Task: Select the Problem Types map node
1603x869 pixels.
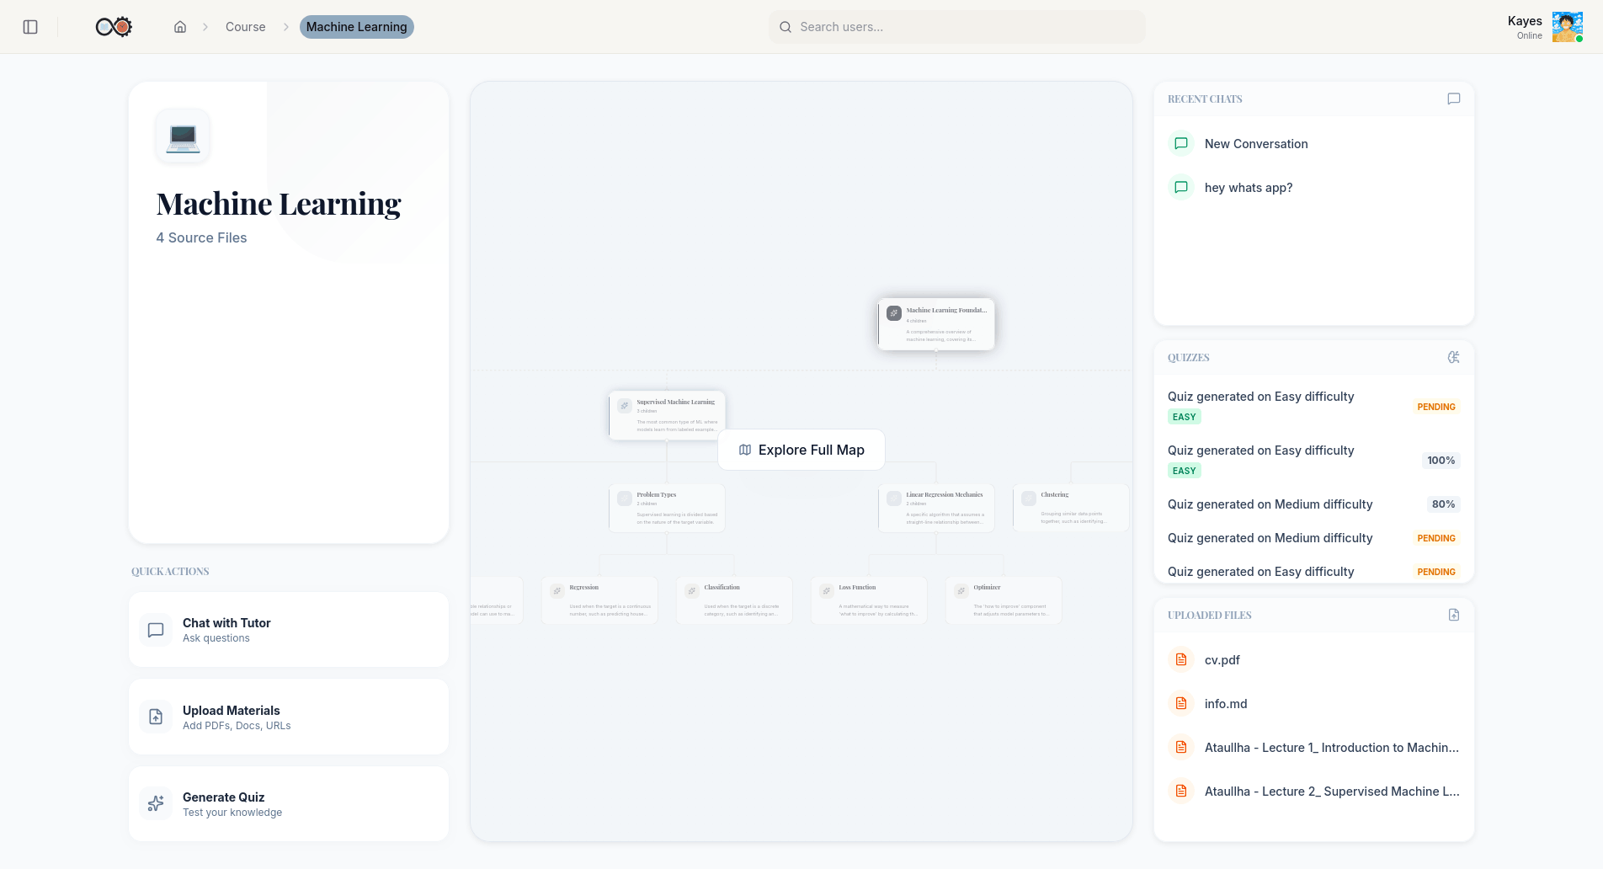Action: pyautogui.click(x=667, y=508)
